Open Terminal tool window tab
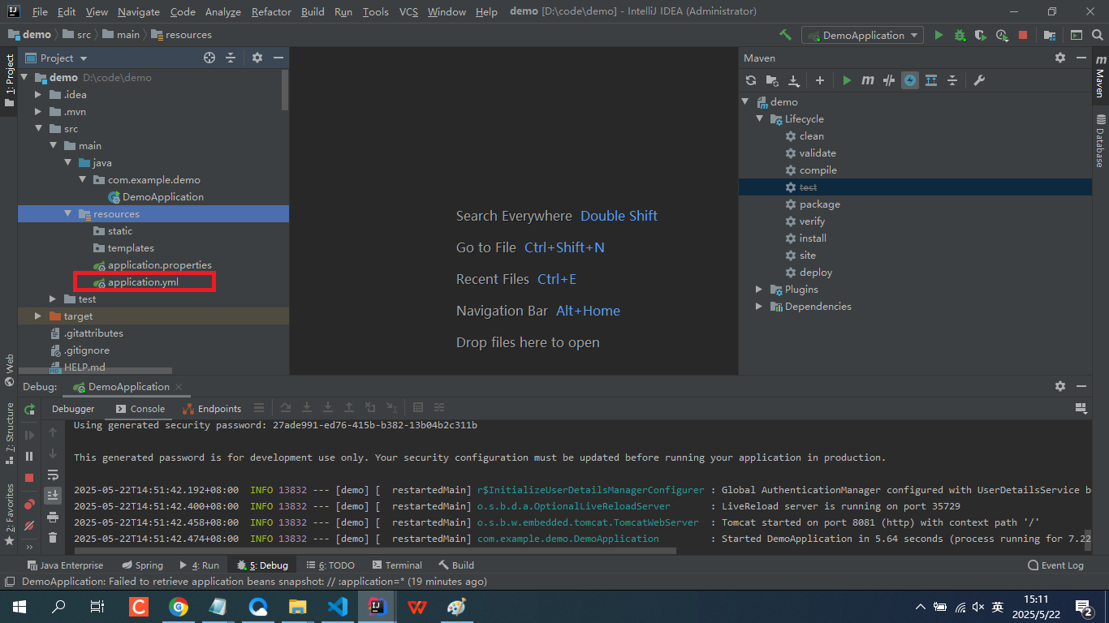 coord(397,565)
